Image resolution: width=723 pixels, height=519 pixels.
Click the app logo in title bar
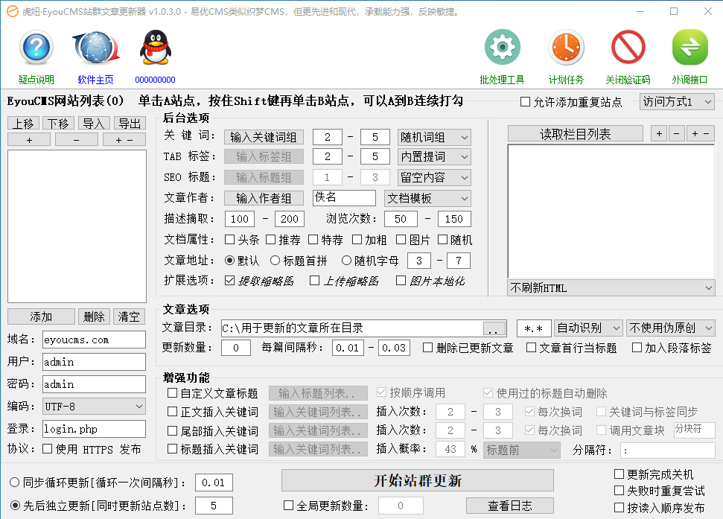click(13, 11)
